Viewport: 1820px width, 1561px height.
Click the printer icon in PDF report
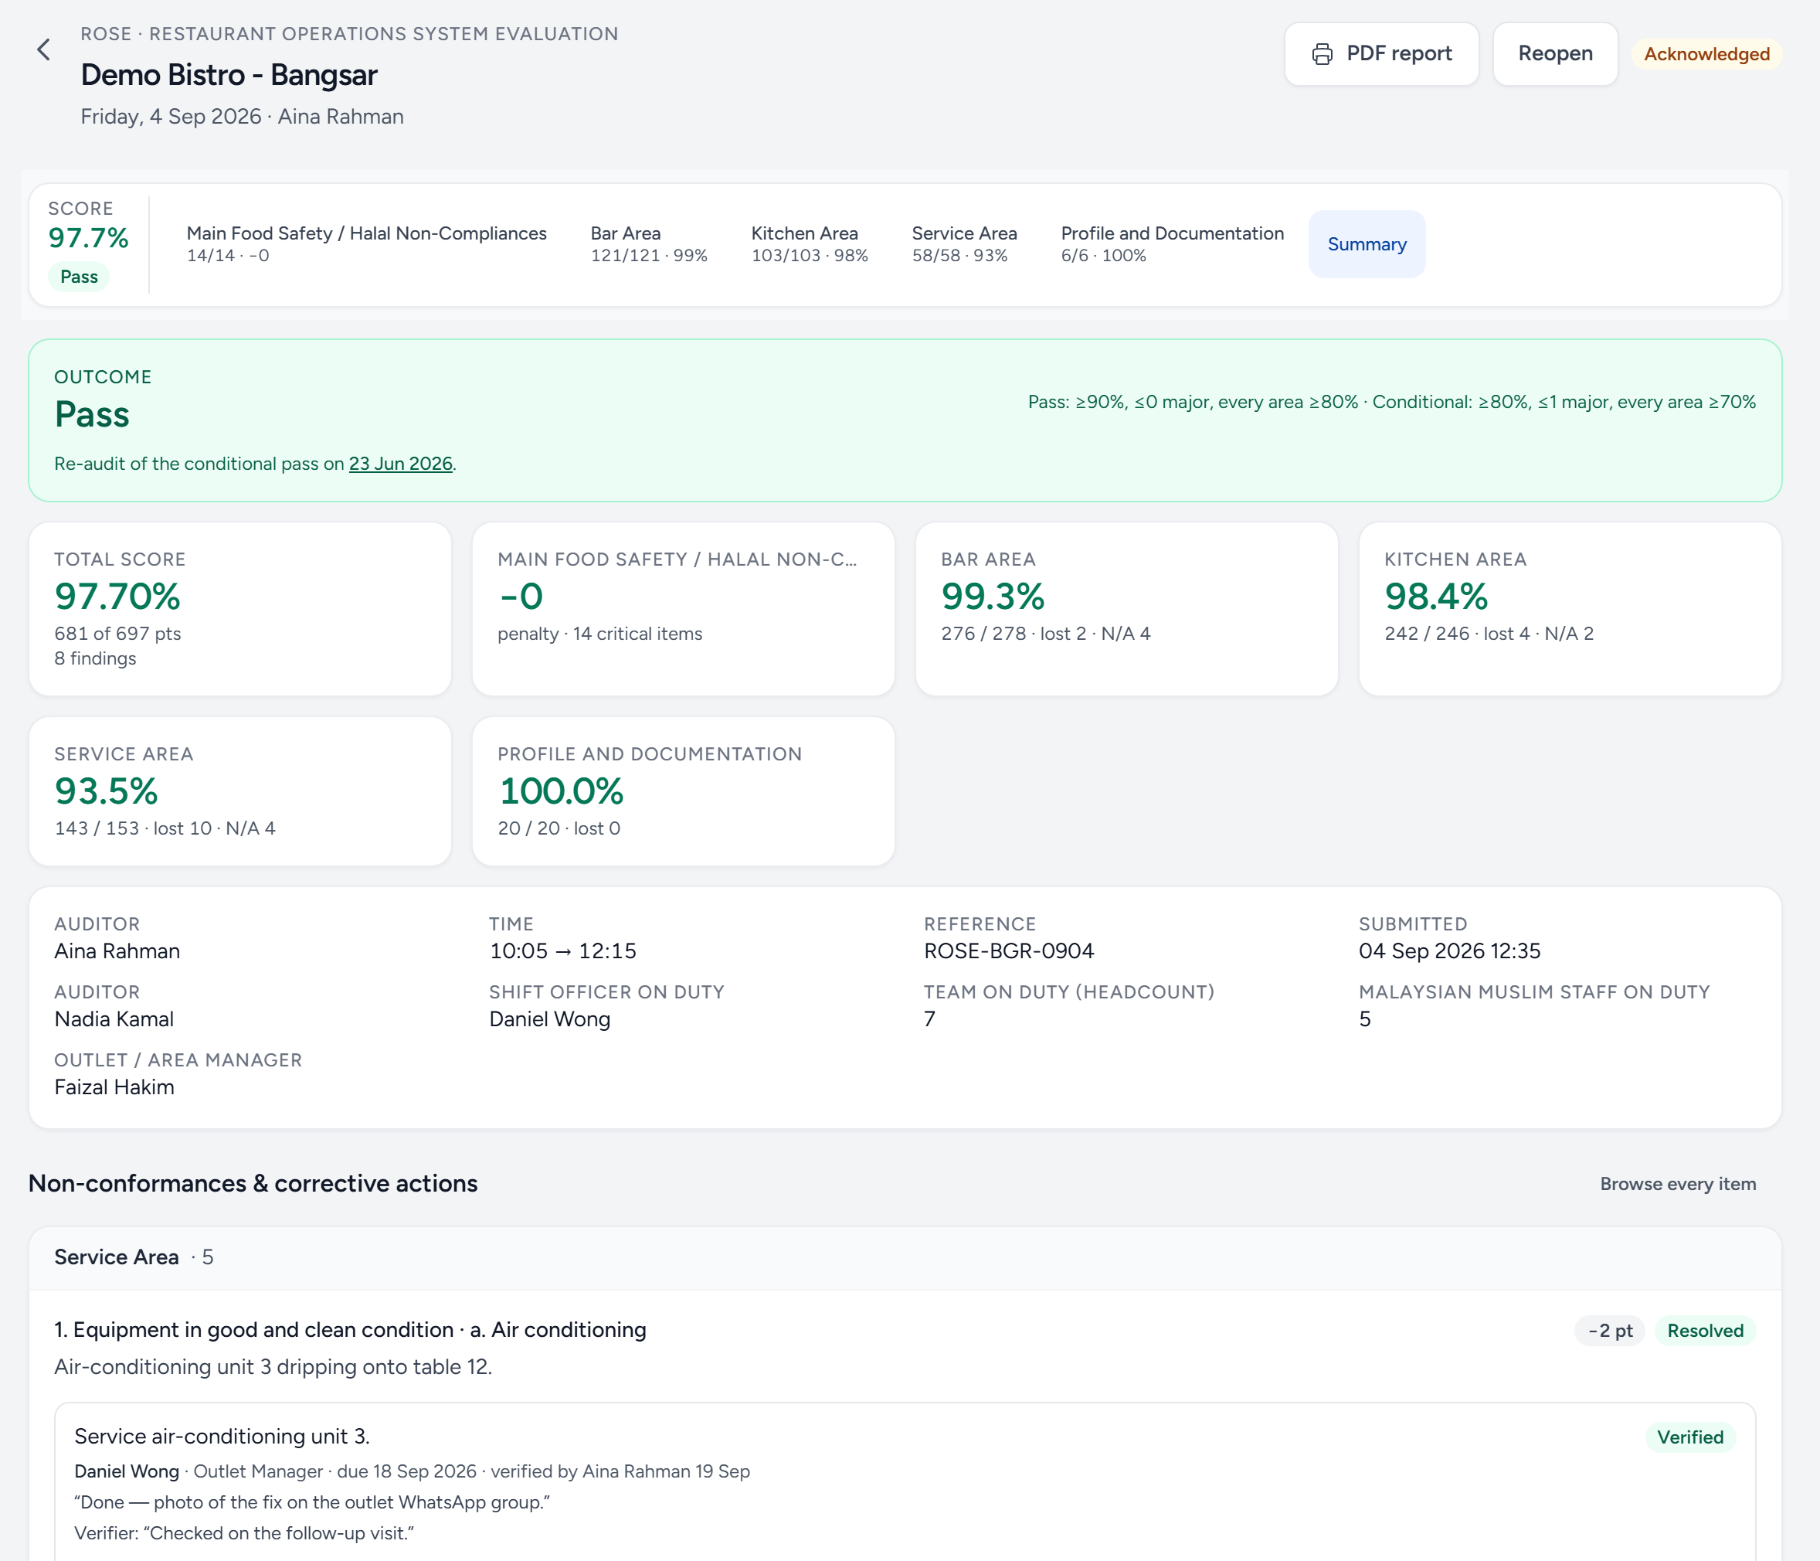[1322, 54]
